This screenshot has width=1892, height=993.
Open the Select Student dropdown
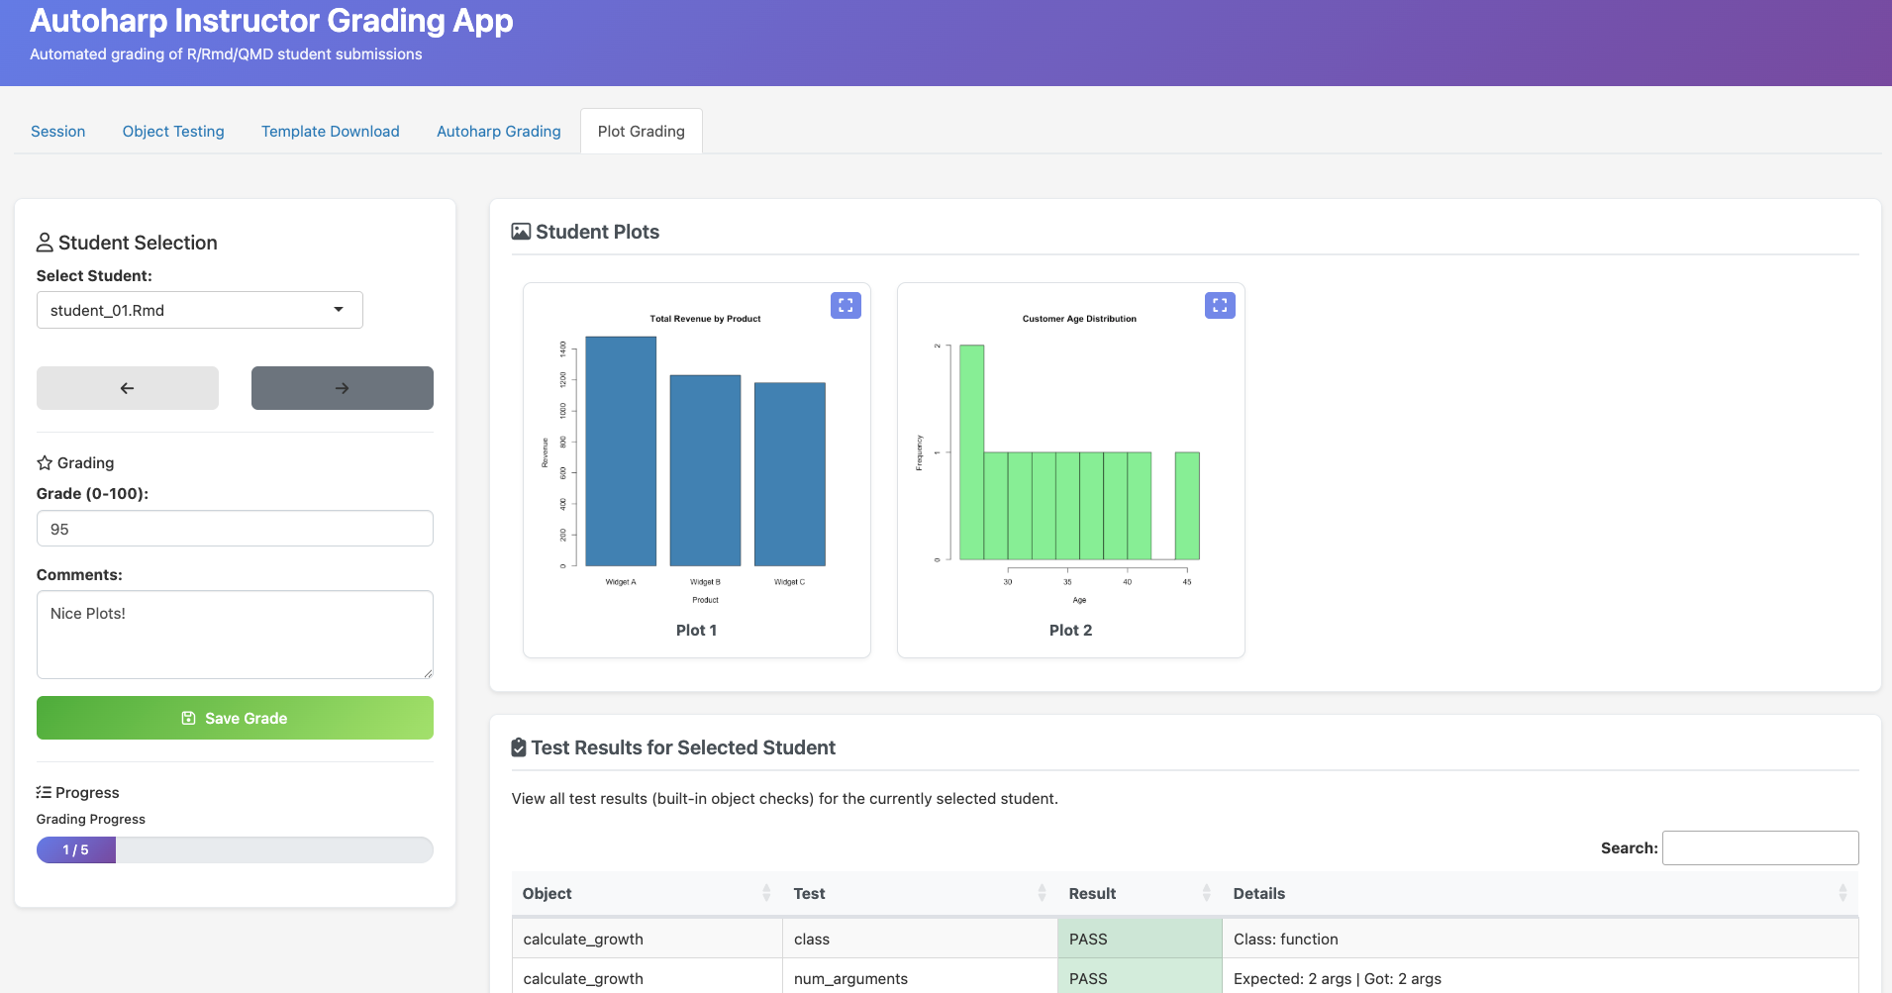[x=200, y=310]
